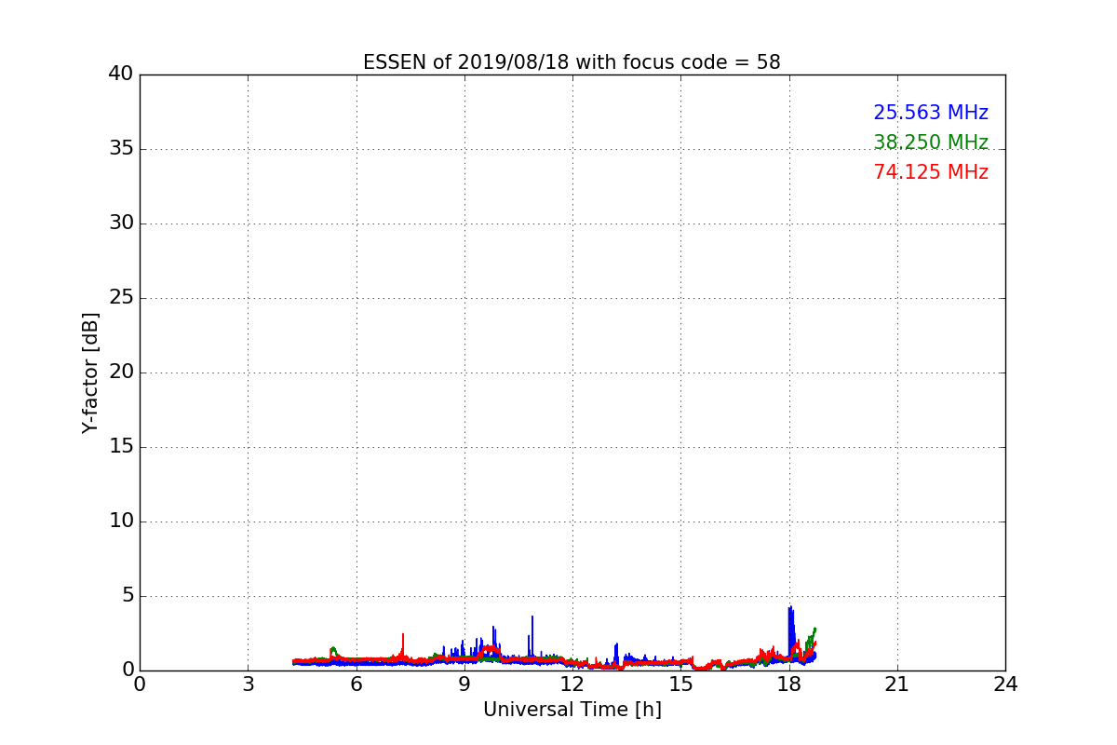Click the plot title mentioning ESSEN 2019/08/18
This screenshot has height=745, width=1117.
pos(572,62)
